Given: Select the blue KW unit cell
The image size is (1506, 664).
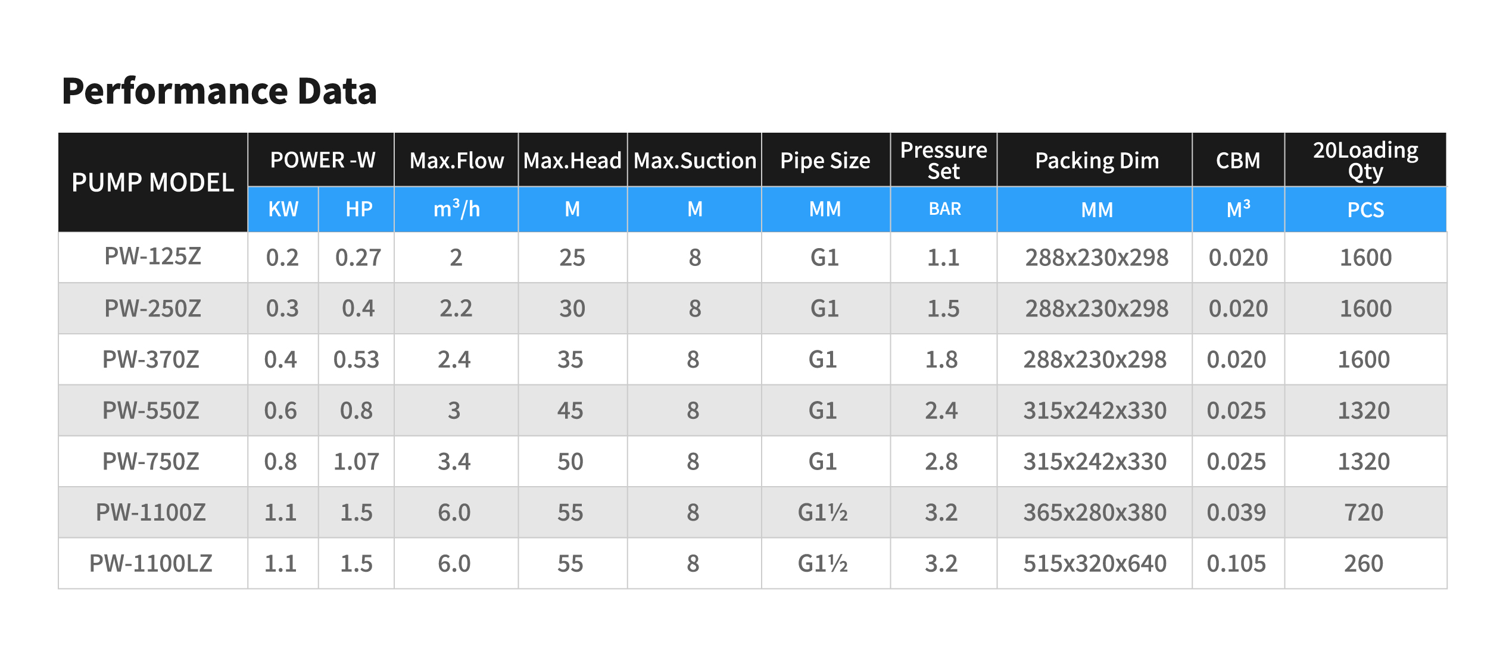Looking at the screenshot, I should (x=283, y=209).
